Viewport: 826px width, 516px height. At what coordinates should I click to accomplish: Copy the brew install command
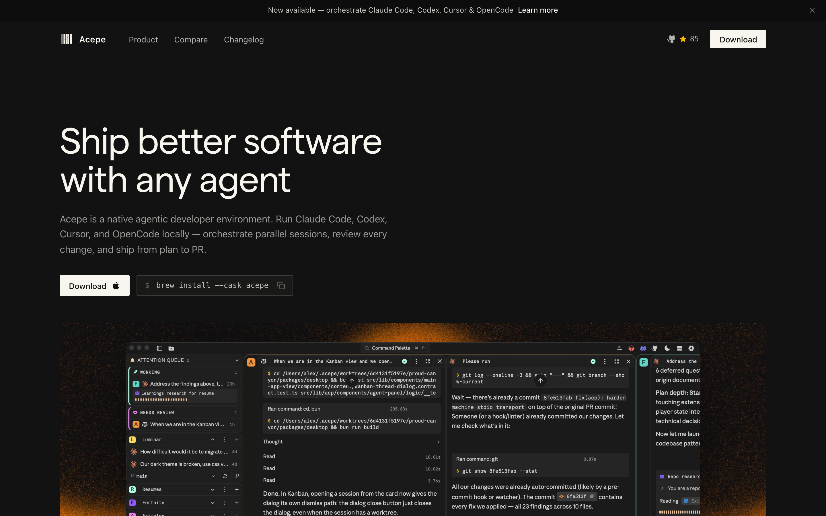(x=281, y=285)
